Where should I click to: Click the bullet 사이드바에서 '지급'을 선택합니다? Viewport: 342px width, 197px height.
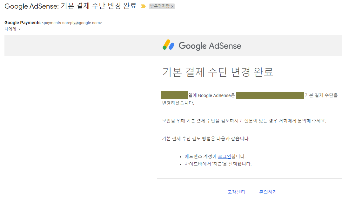coord(218,164)
